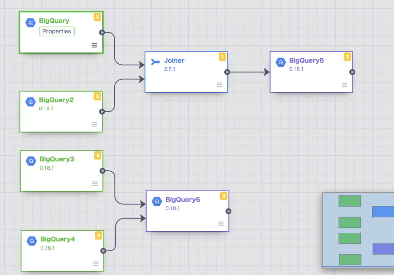The image size is (394, 275).
Task: Select the Joiner node title
Action: pos(174,60)
